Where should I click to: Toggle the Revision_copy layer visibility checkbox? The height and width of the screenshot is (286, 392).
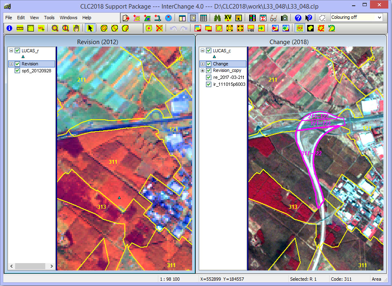[209, 70]
